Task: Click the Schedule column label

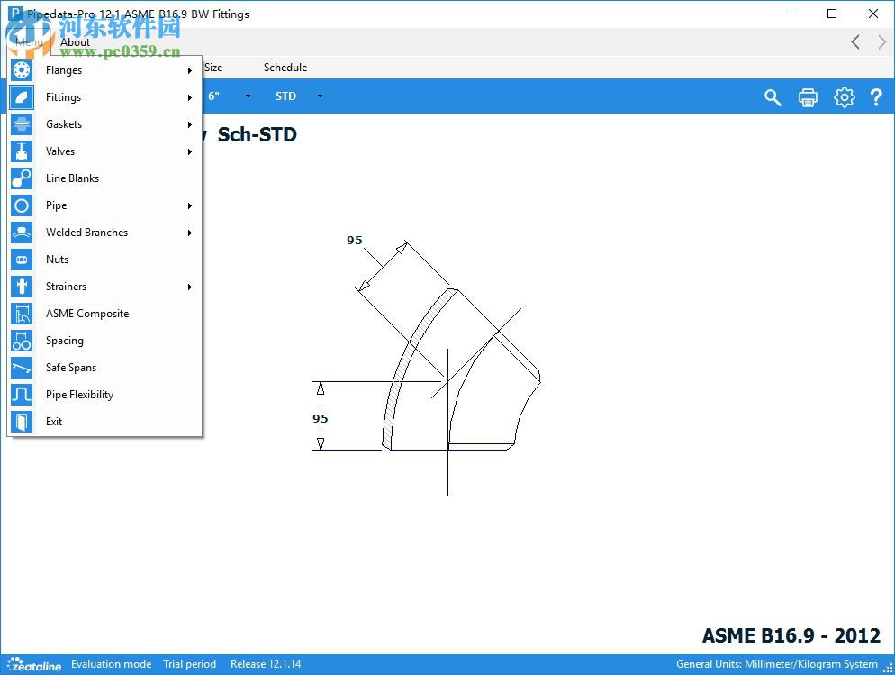Action: 285,68
